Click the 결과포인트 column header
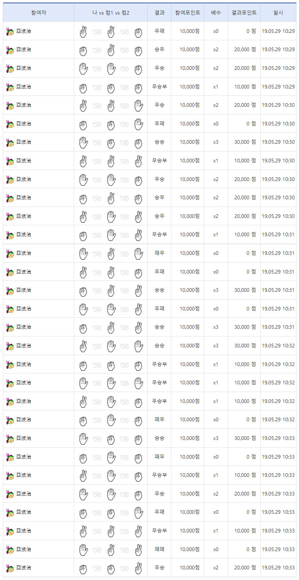Screen dimensions: 299x580 [244, 13]
